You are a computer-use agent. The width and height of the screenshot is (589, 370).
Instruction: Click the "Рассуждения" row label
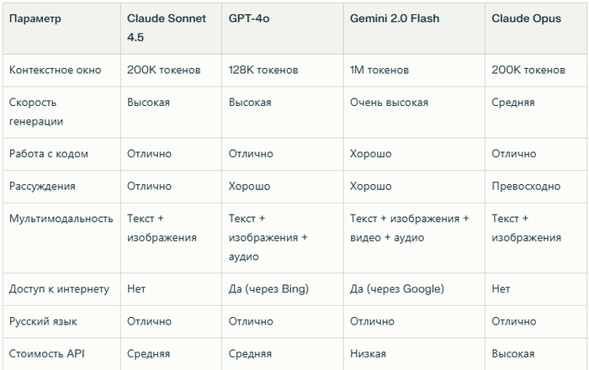coord(42,186)
